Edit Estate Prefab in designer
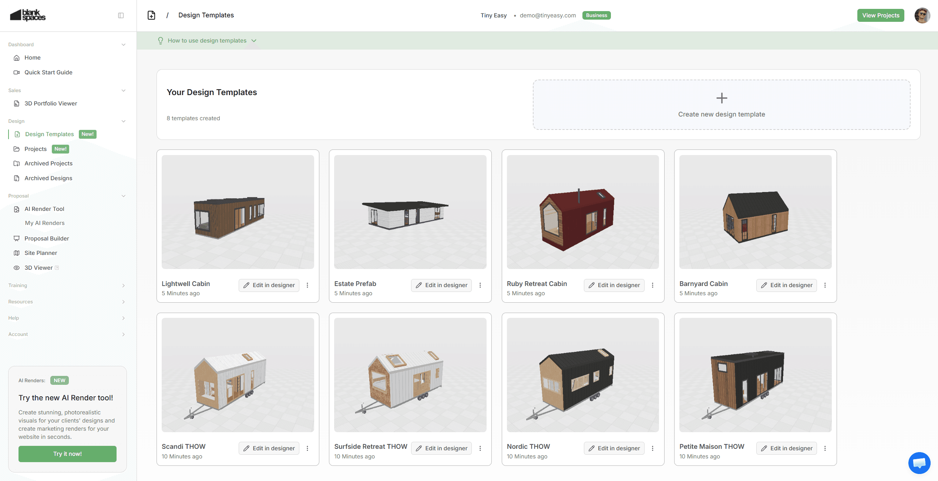This screenshot has height=481, width=938. coord(441,285)
